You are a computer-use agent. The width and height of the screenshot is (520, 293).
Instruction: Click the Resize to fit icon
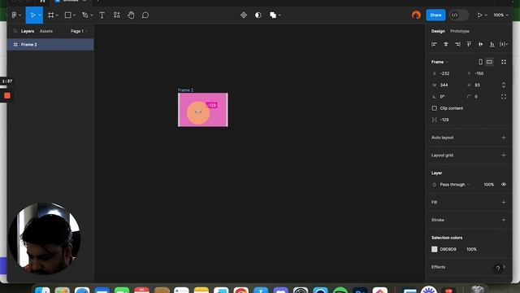click(x=504, y=62)
